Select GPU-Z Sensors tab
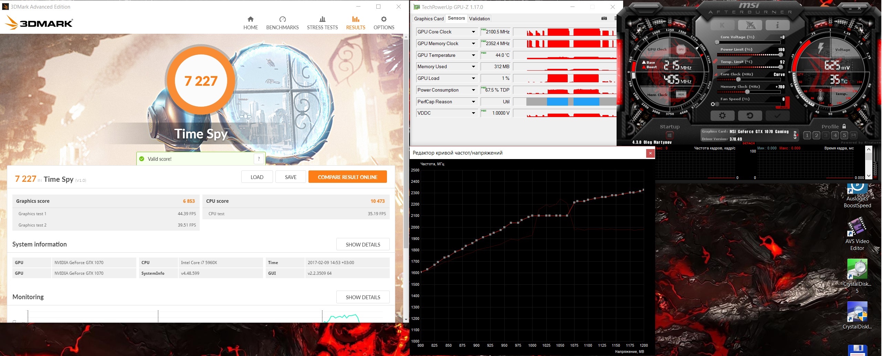This screenshot has height=356, width=882. (x=456, y=18)
